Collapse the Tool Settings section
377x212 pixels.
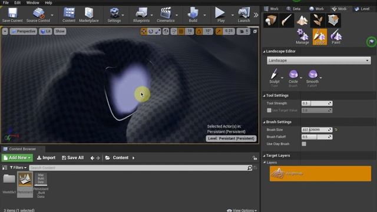click(x=264, y=95)
